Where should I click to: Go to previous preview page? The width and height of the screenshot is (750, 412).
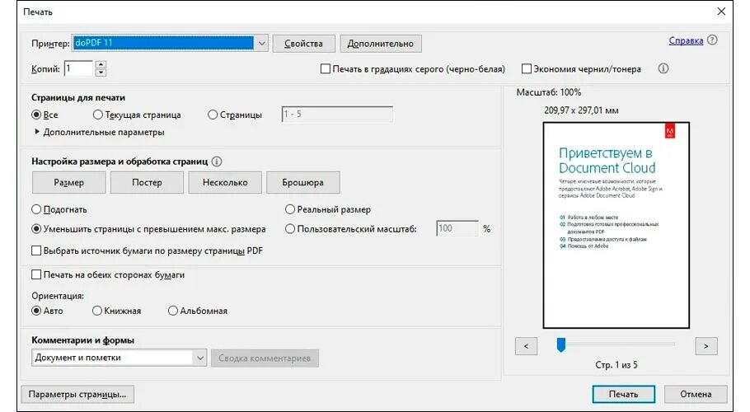pyautogui.click(x=526, y=346)
